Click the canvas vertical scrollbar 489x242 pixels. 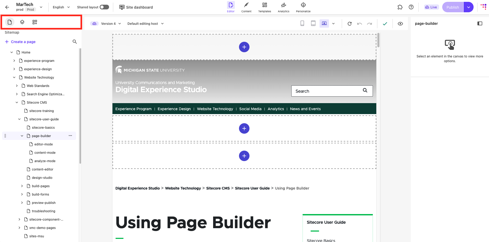378,40
